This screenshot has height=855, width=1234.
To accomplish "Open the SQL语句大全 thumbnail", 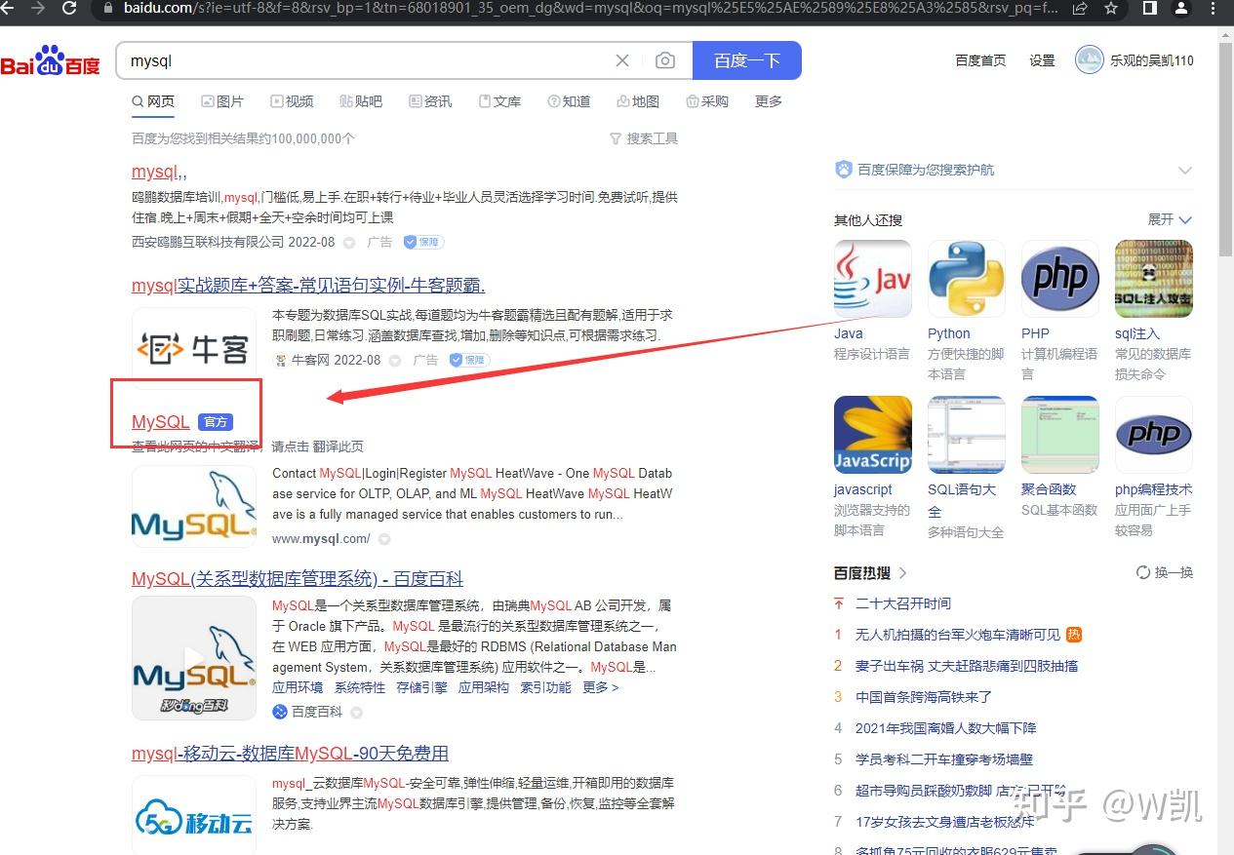I will click(967, 435).
